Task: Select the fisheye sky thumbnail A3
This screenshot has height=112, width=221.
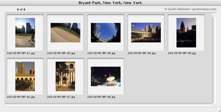Action: 106,32
